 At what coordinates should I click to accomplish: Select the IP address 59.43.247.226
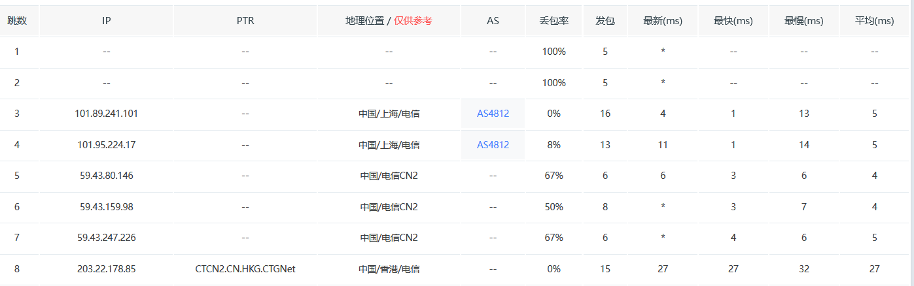pyautogui.click(x=107, y=238)
